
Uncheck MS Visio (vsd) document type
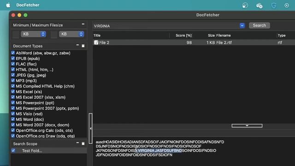click(x=13, y=114)
